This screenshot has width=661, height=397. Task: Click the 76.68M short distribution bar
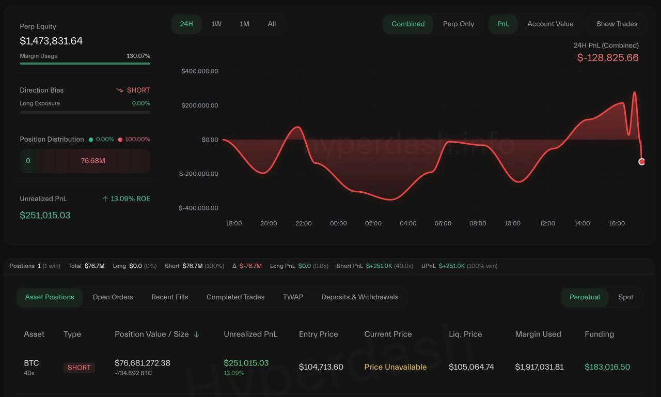point(93,161)
